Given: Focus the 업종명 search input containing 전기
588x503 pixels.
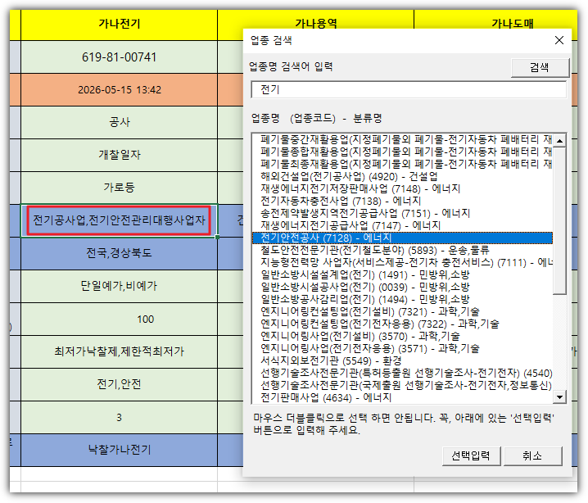Looking at the screenshot, I should click(x=409, y=89).
